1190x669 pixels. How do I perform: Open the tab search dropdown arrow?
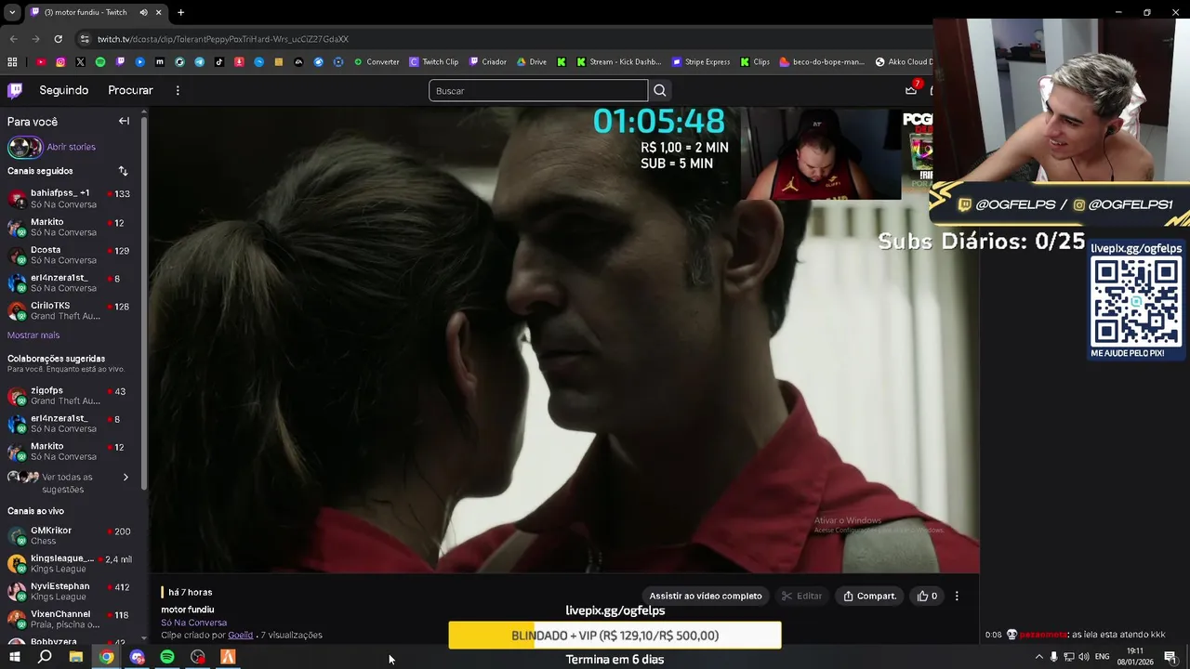tap(12, 12)
